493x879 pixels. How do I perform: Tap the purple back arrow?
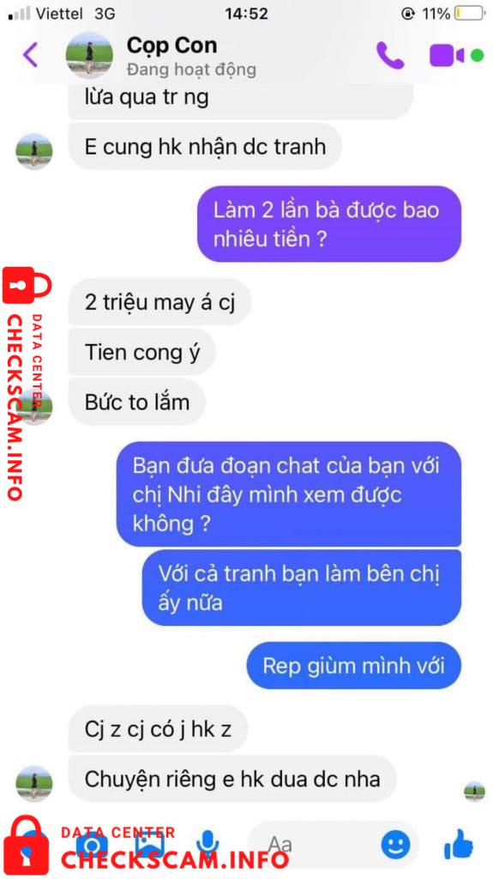[x=30, y=55]
